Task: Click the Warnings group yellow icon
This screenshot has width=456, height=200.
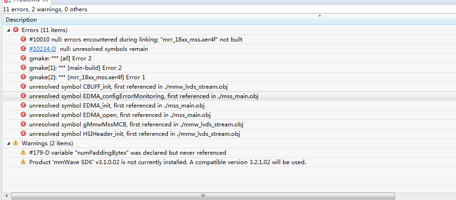Action: point(16,143)
